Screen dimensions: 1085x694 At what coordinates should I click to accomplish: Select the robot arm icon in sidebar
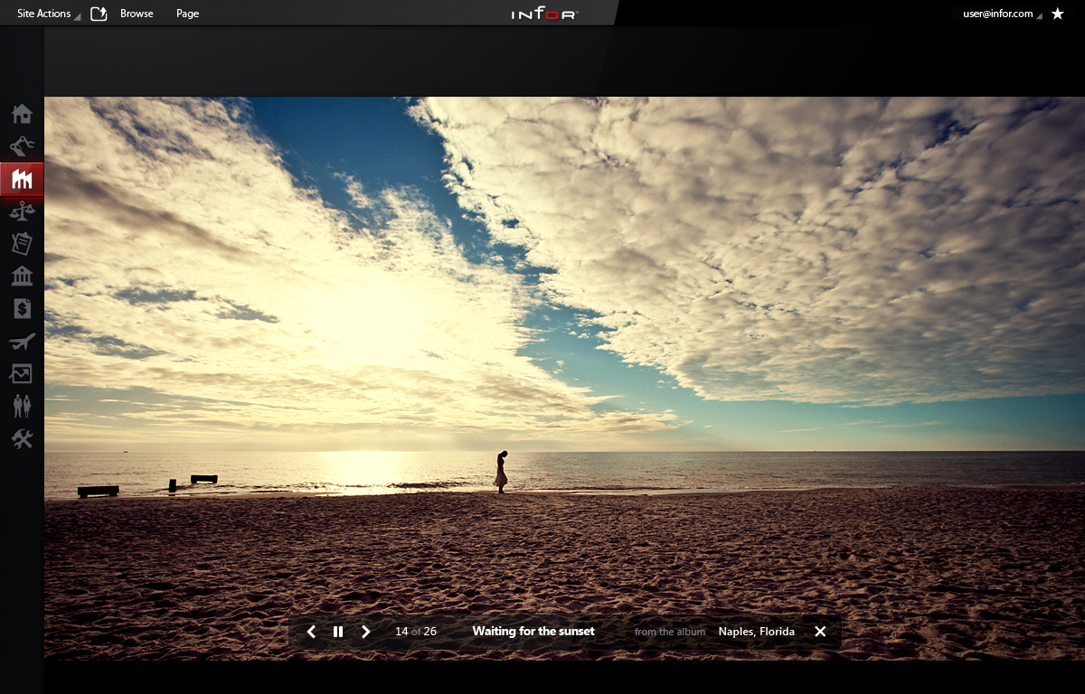coord(22,146)
